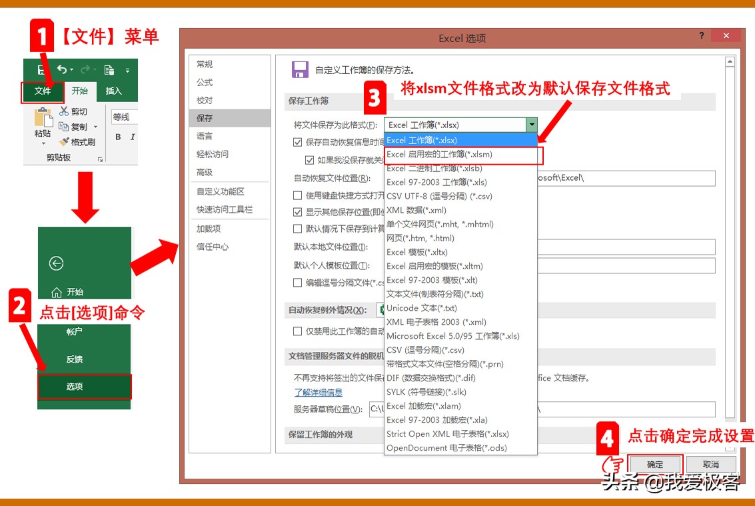
Task: Toggle Italic formatting button
Action: (133, 137)
